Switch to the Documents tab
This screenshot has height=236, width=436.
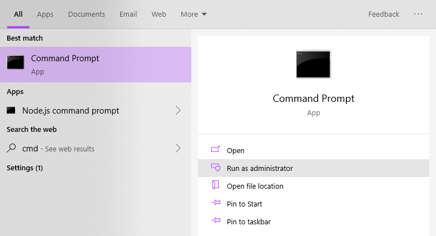coord(86,14)
